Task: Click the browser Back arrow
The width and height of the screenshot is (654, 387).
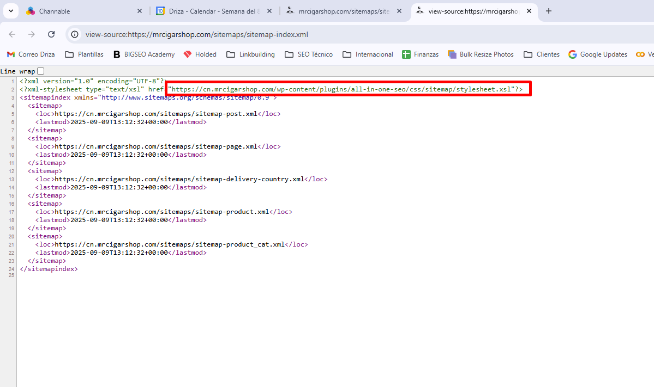Action: tap(12, 34)
